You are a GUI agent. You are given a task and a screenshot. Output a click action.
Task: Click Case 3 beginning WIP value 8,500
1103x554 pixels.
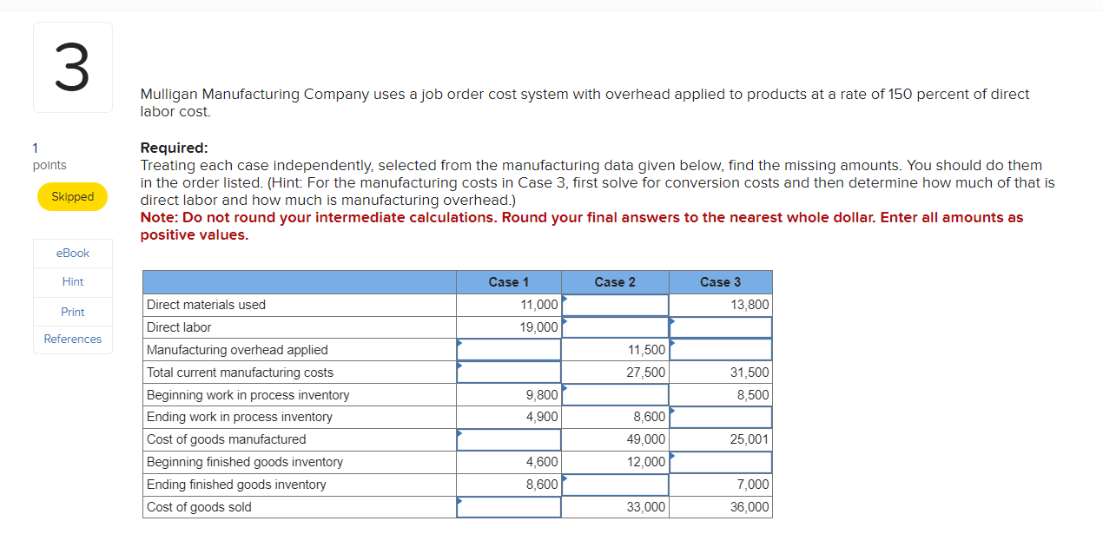(753, 395)
